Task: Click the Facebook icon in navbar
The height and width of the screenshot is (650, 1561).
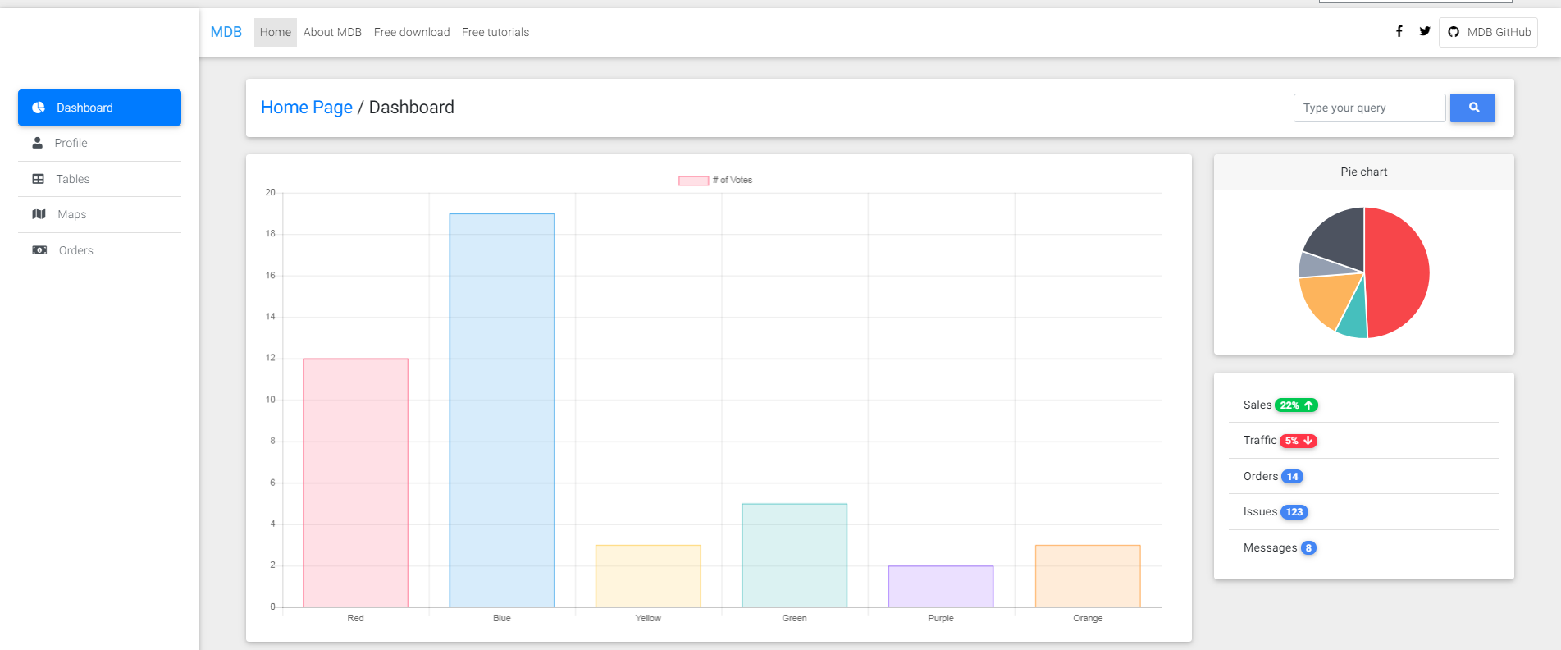Action: pos(1399,31)
